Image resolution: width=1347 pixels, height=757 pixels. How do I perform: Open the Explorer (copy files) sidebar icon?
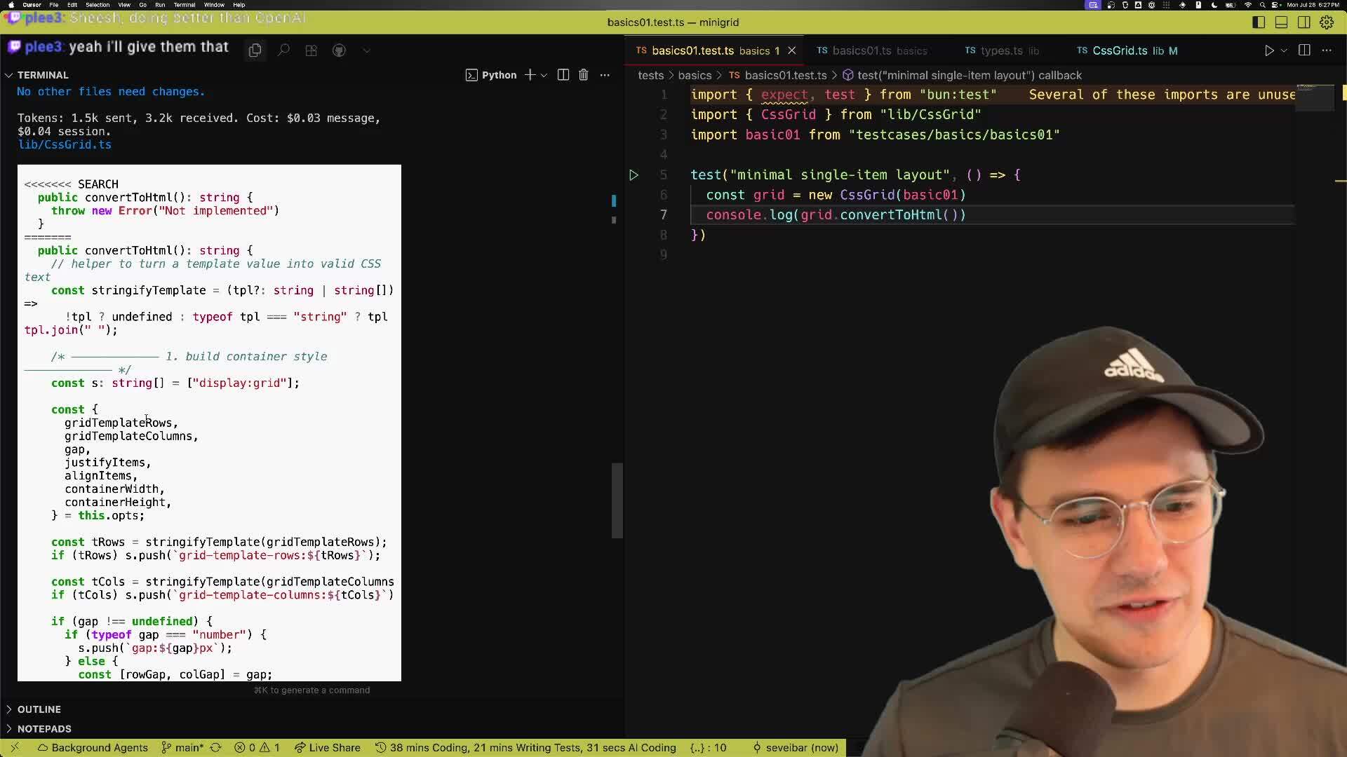point(255,50)
